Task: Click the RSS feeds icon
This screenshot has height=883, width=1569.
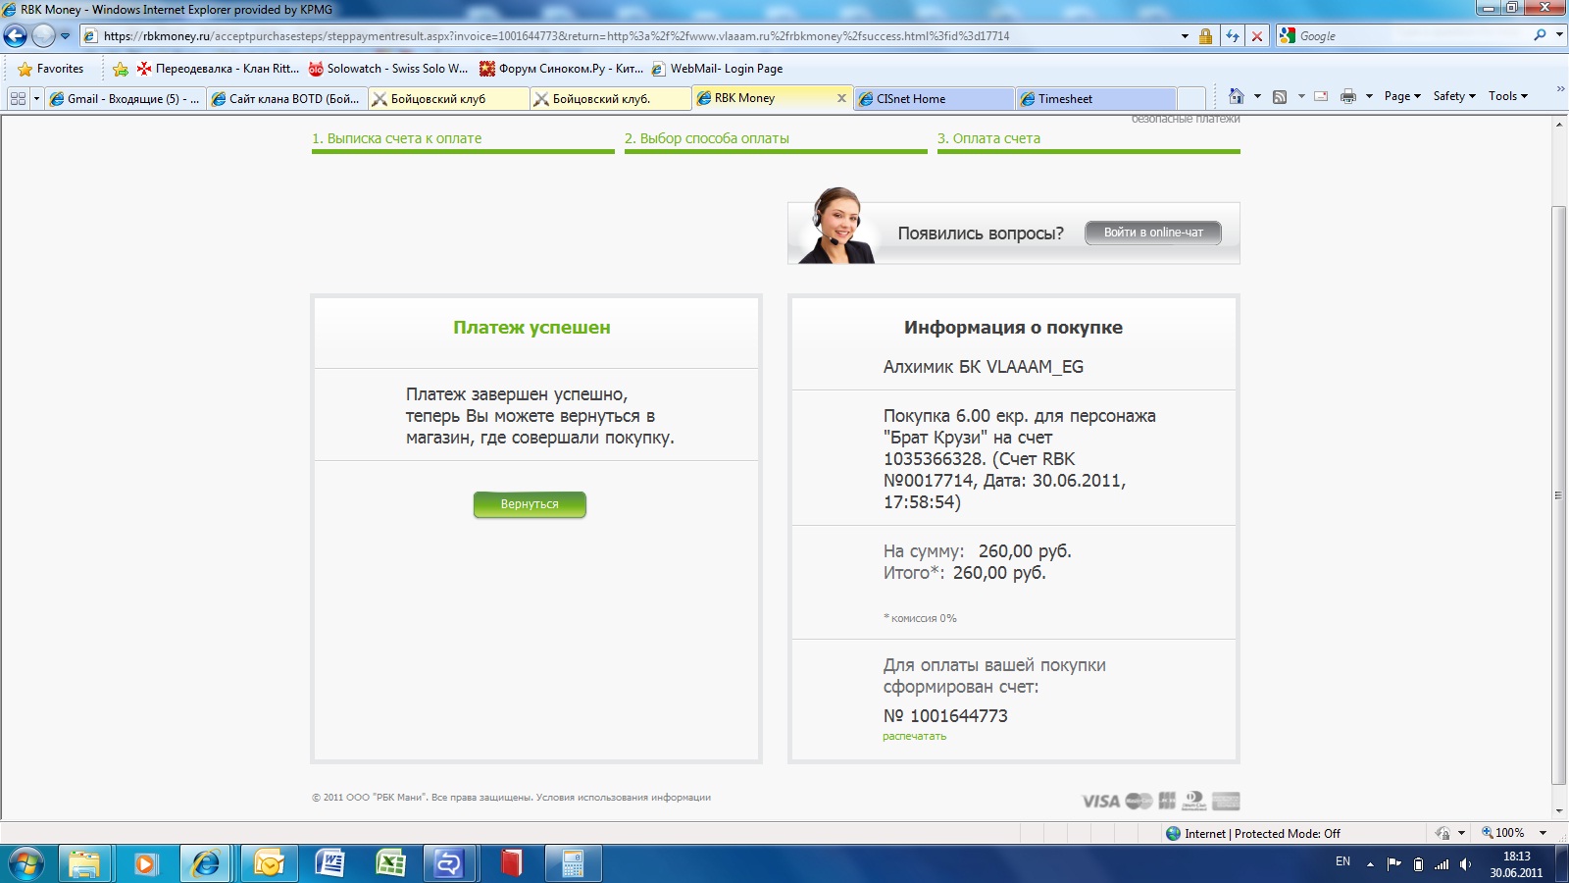Action: 1280,96
